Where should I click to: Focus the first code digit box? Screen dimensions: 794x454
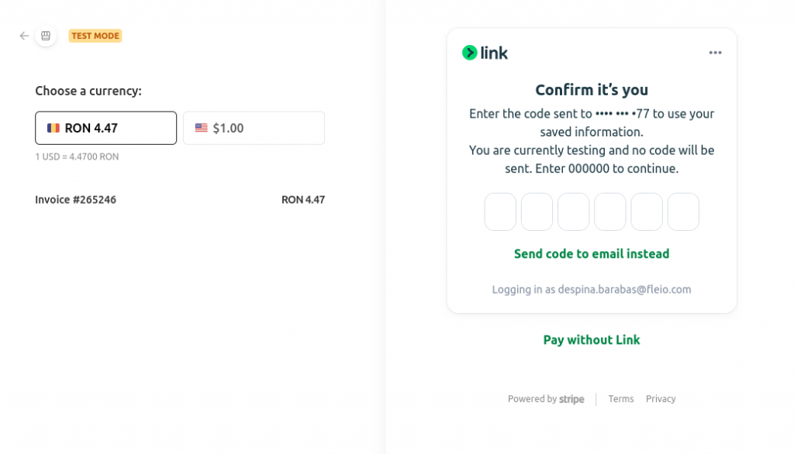tap(500, 212)
